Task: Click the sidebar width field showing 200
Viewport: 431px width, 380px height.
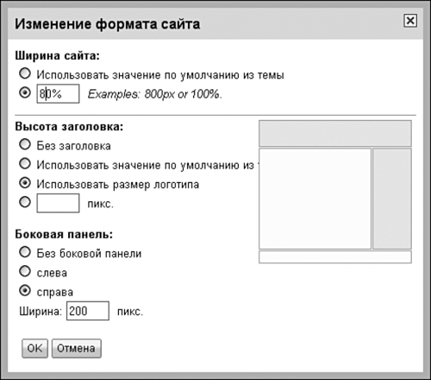Action: coord(88,311)
